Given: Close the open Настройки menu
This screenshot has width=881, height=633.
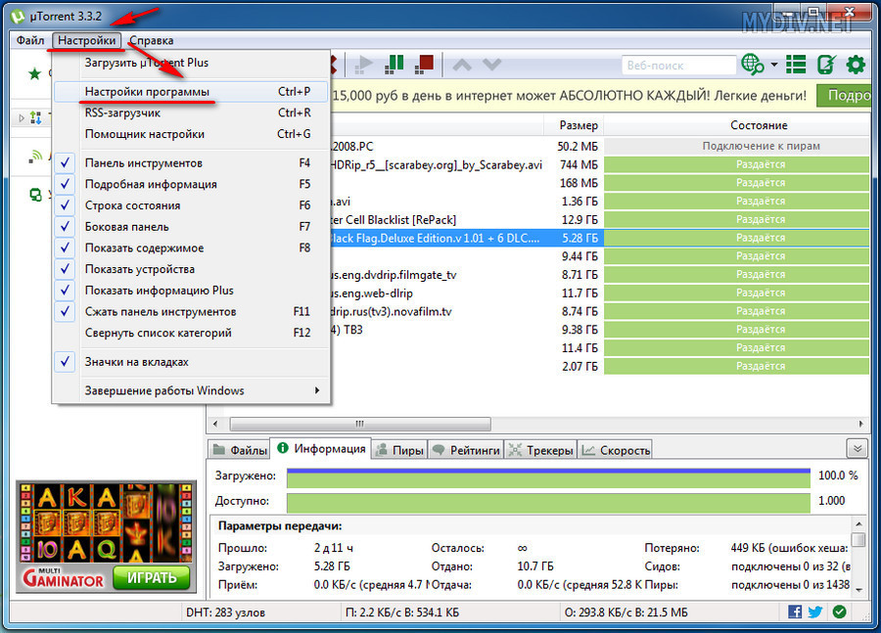Looking at the screenshot, I should pos(86,40).
